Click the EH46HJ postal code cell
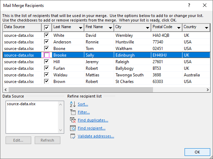Image resolution: width=213 pixels, height=159 pixels. click(x=167, y=55)
